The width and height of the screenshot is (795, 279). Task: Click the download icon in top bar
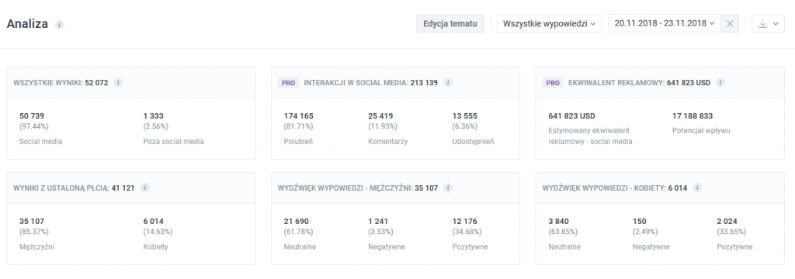point(762,24)
